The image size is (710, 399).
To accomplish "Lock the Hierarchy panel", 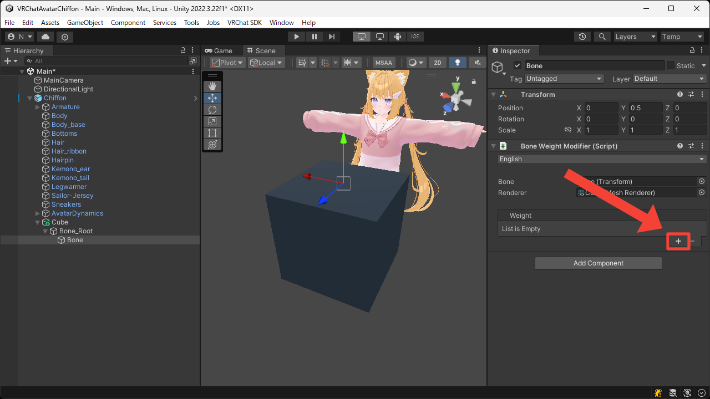I will point(183,50).
